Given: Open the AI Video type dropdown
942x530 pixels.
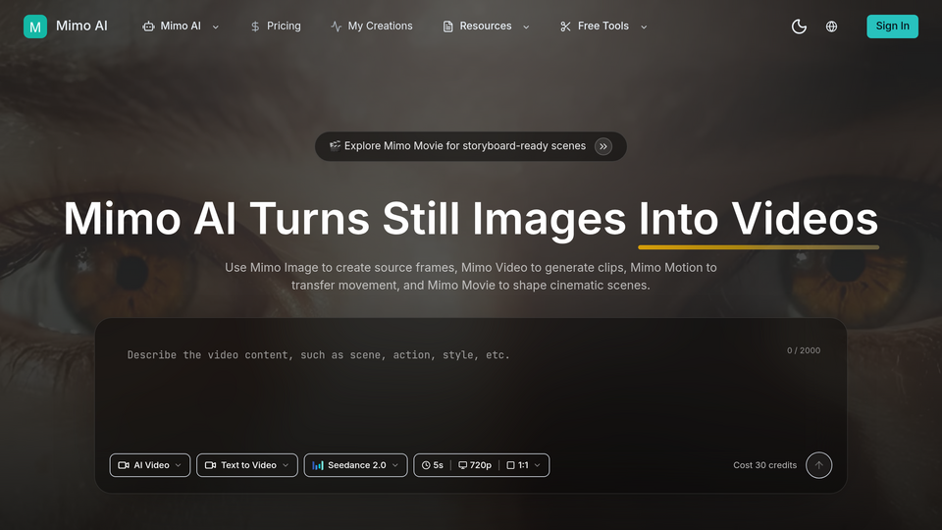Looking at the screenshot, I should 149,465.
